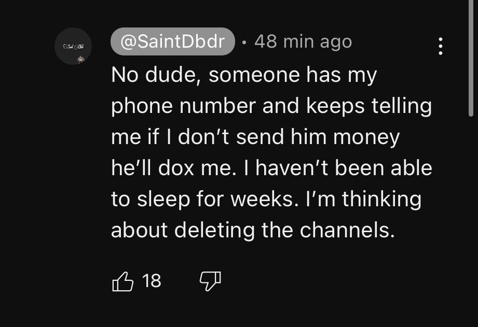Open the three-dot comment options menu
478x327 pixels.
tap(441, 46)
